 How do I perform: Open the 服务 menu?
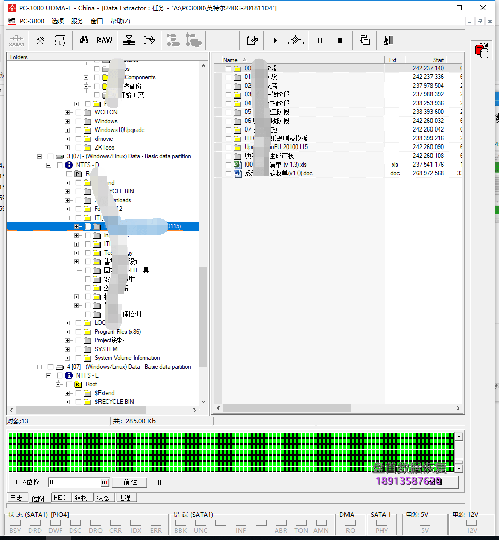tap(77, 21)
